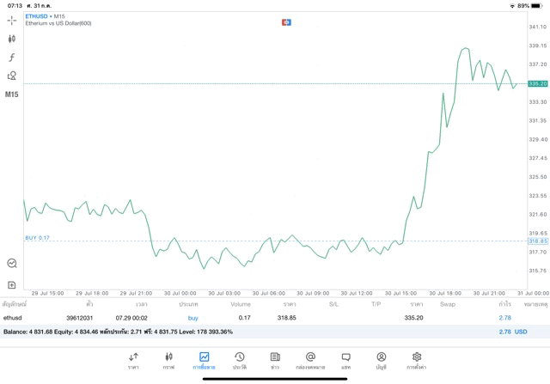550x384 pixels.
Task: Tap the 318.85 entry price tag on axis
Action: point(538,241)
